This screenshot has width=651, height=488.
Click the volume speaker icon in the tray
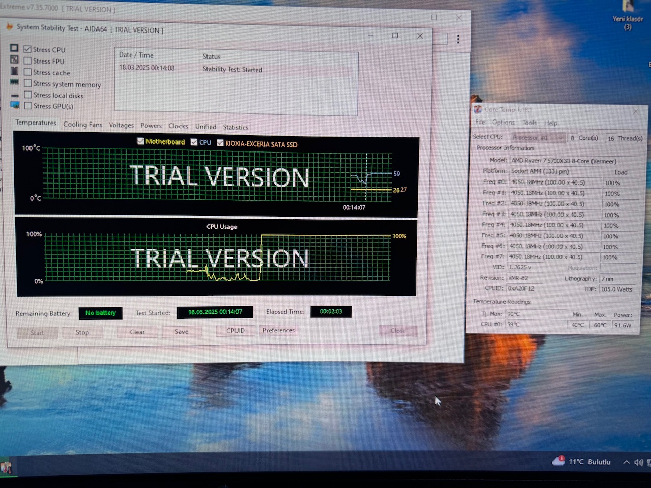coord(638,462)
